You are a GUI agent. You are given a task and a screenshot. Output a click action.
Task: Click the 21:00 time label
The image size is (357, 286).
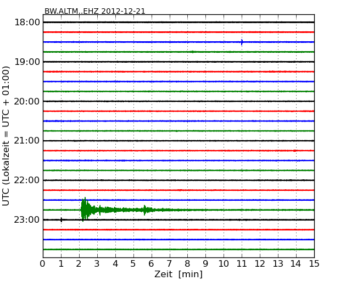click(x=27, y=141)
